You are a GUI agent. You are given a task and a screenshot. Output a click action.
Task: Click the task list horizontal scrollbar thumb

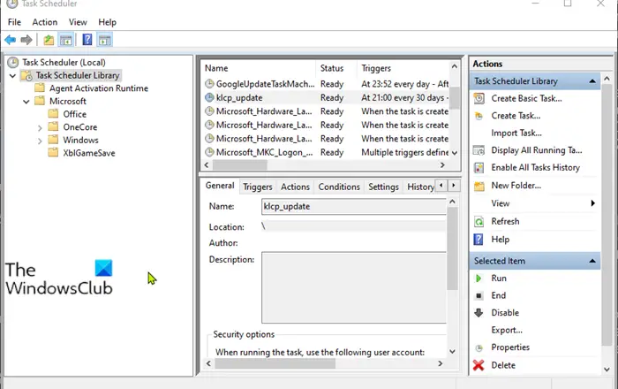point(239,165)
